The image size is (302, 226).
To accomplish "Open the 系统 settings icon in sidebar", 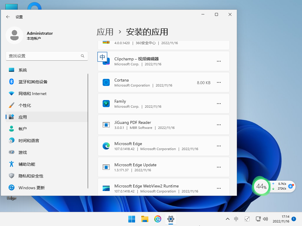I will pos(12,70).
